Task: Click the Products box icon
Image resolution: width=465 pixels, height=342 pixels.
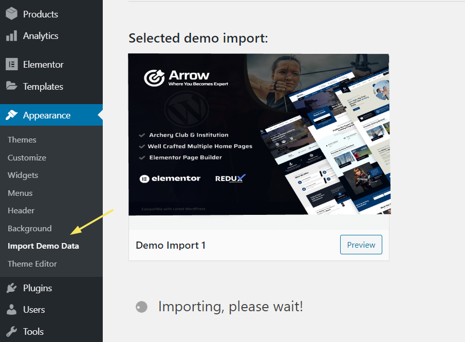Action: (x=11, y=14)
